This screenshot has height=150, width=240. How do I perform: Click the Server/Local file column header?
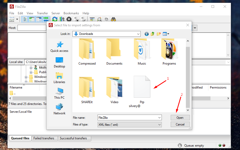pos(21,112)
